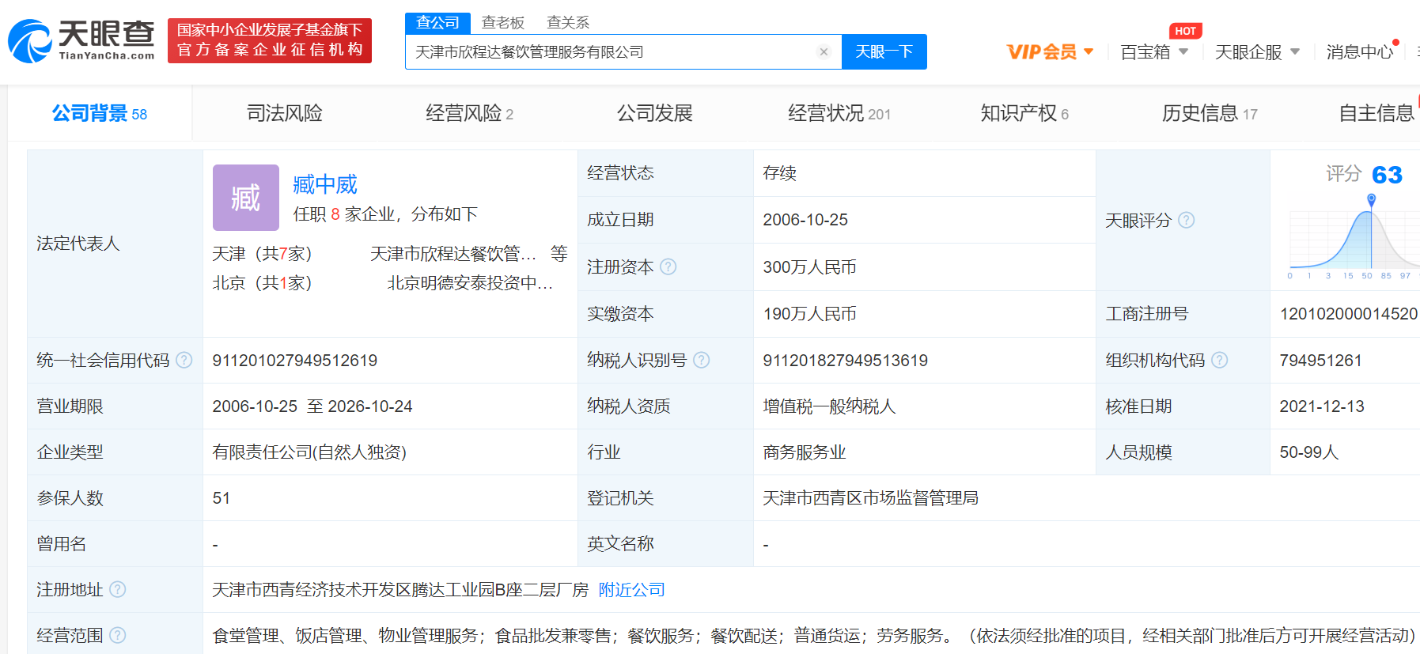1420x654 pixels.
Task: Select the 经营风险 2 tab
Action: click(x=470, y=114)
